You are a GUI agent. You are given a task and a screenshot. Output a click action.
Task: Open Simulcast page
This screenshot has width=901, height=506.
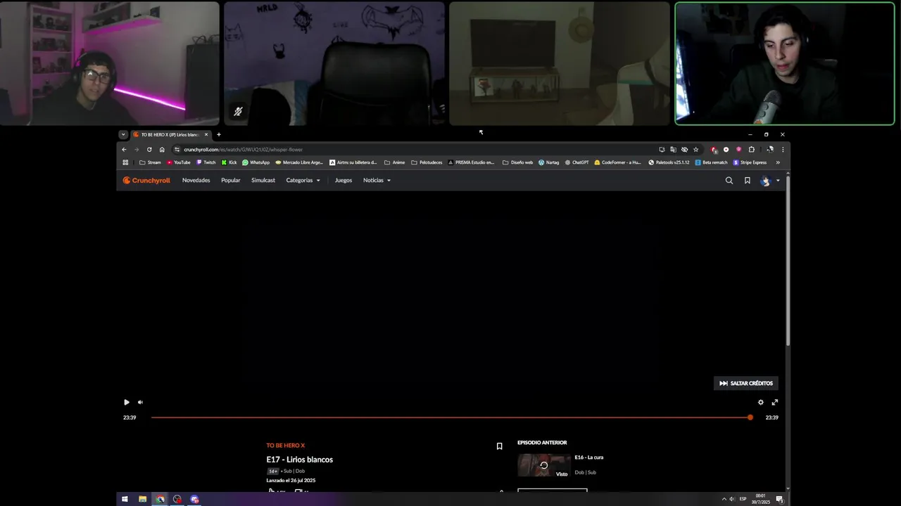coord(263,181)
